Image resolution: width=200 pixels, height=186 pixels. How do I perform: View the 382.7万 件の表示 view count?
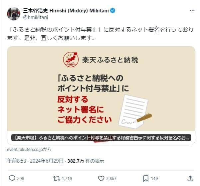coord(86,161)
